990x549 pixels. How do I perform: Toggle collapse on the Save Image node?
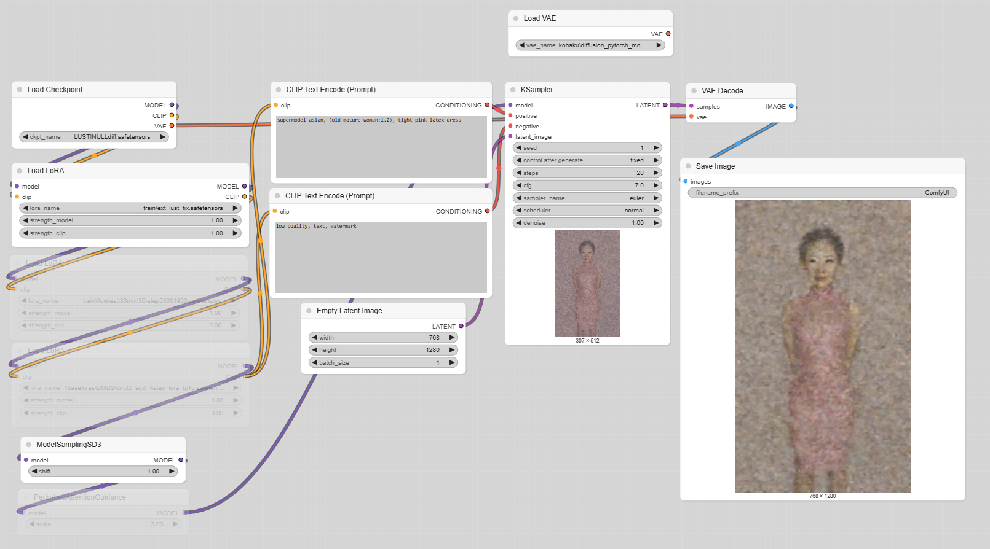click(688, 166)
